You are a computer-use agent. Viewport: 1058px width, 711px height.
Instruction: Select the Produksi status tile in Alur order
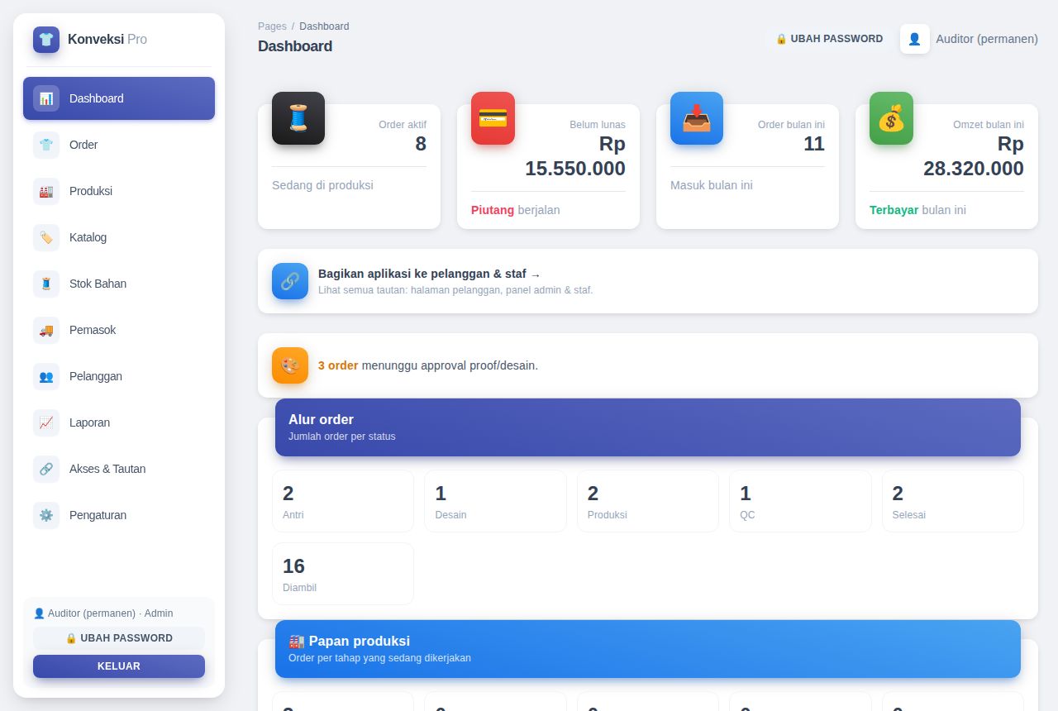pyautogui.click(x=648, y=501)
